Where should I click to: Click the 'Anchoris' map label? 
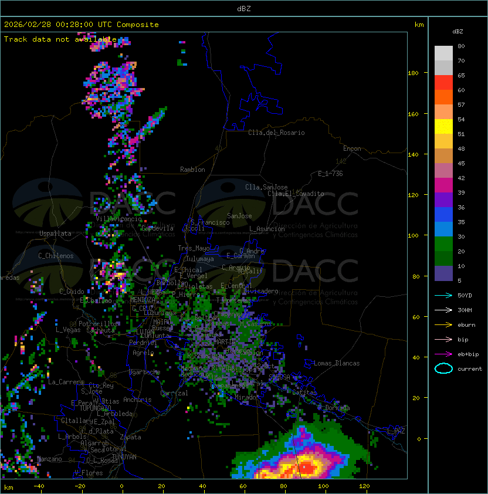pos(137,400)
